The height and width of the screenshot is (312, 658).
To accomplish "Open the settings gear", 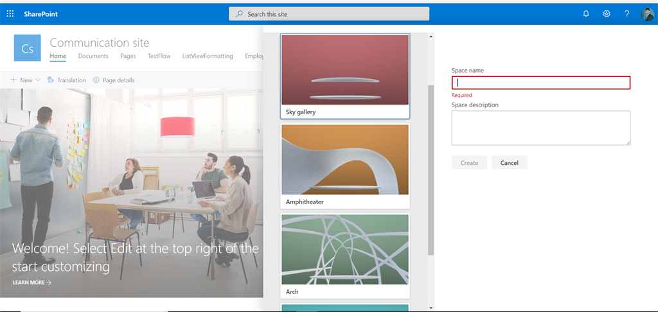I will coord(607,14).
